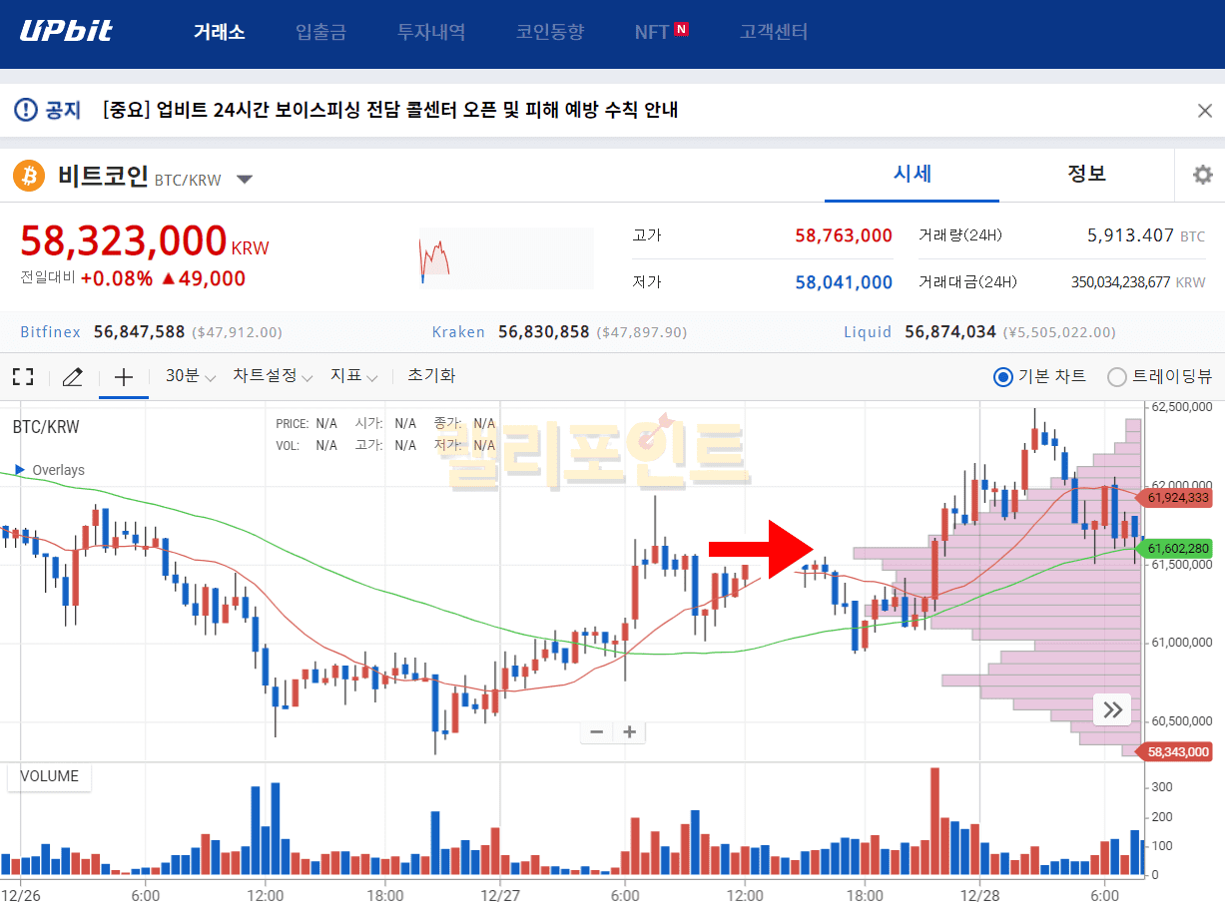1225x912 pixels.
Task: Open the 차트설정 dropdown
Action: coord(273,376)
